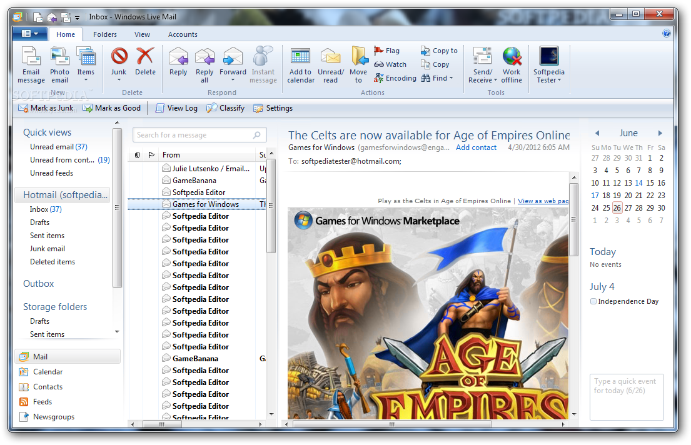This screenshot has height=445, width=691.
Task: Copy message to a folder
Action: (x=439, y=51)
